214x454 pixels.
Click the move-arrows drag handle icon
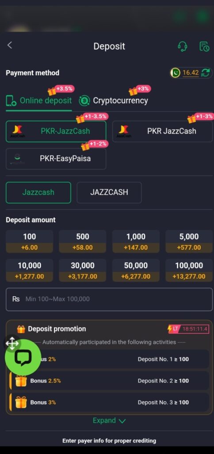click(12, 344)
